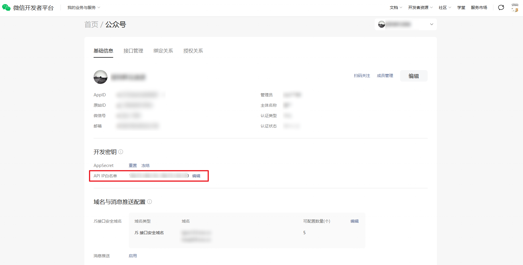Click the 消息推送 label
Image resolution: width=523 pixels, height=265 pixels.
coord(102,256)
